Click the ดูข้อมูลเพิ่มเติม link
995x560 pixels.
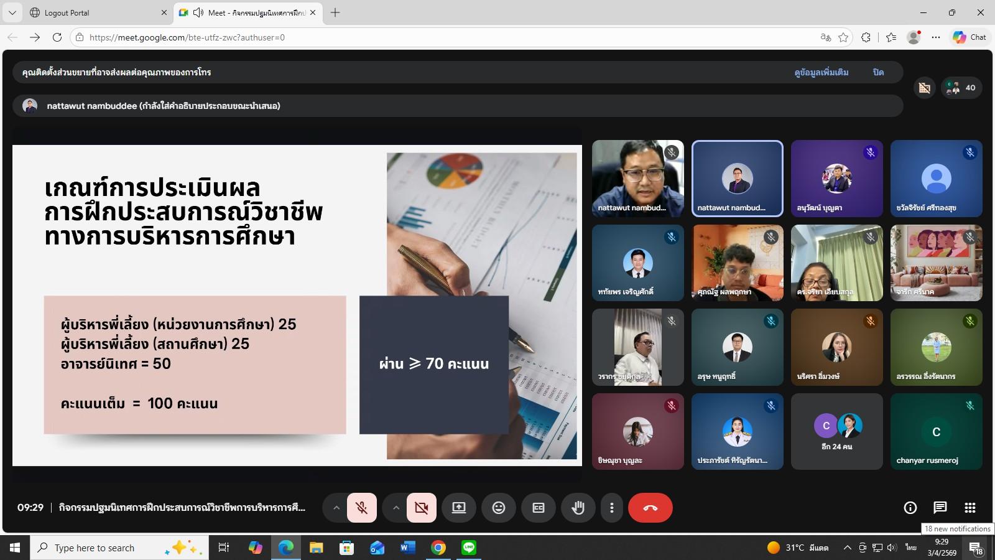pos(821,72)
